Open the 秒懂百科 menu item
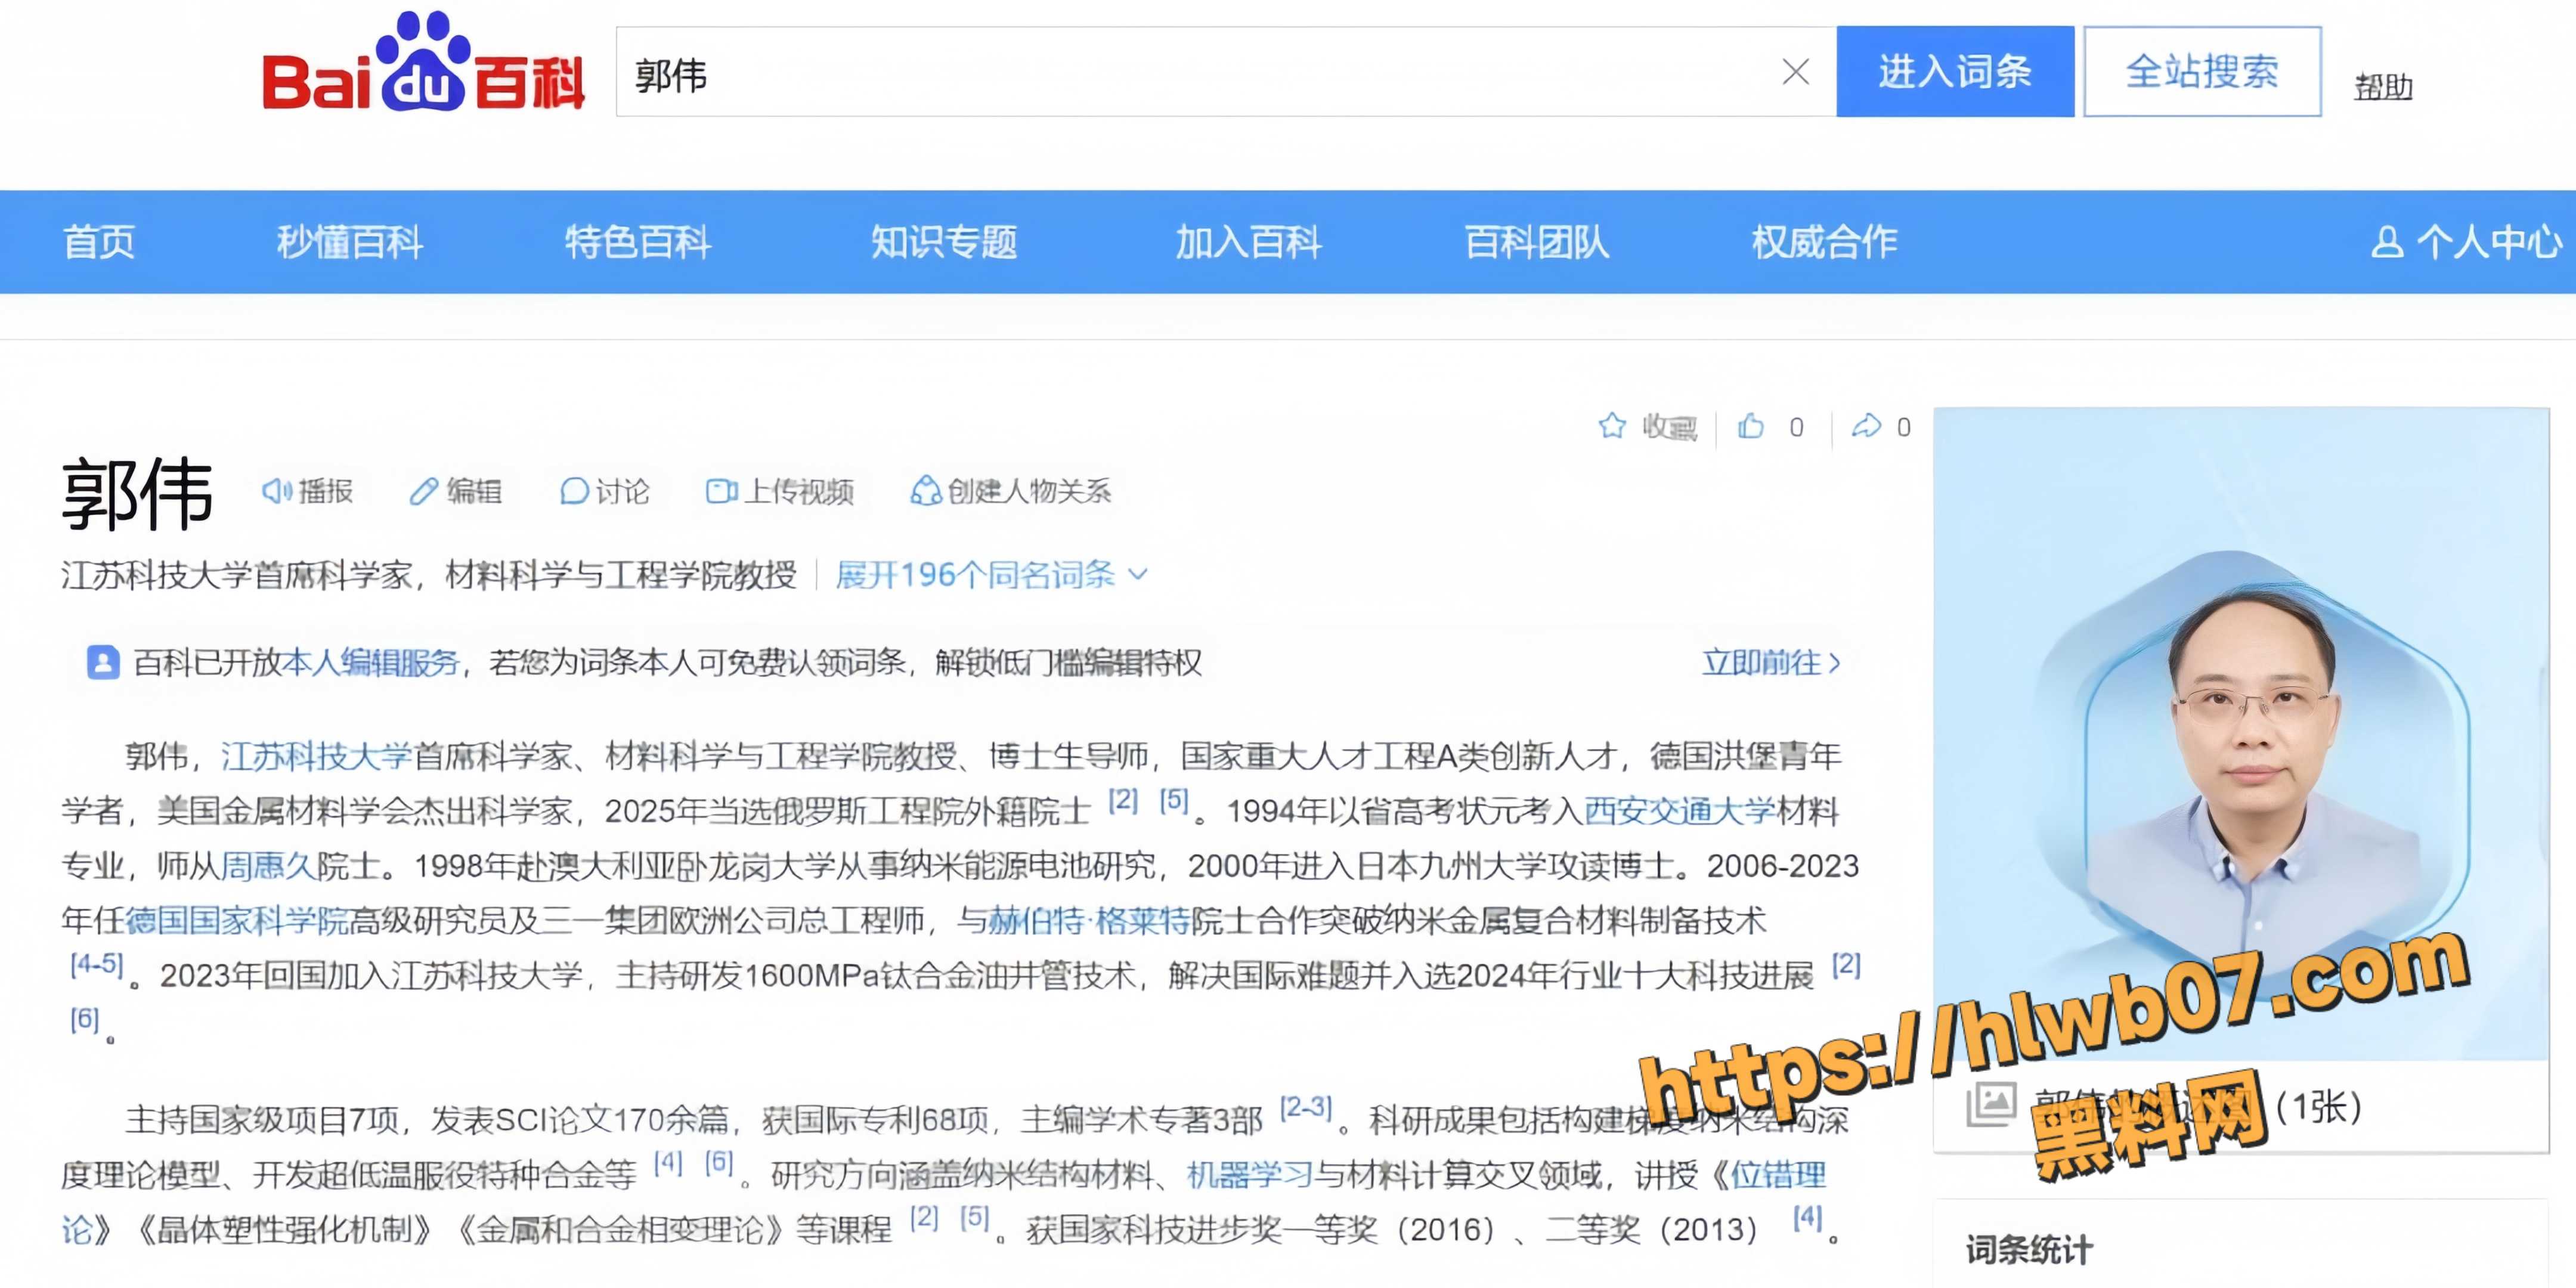Image resolution: width=2576 pixels, height=1288 pixels. pos(349,242)
